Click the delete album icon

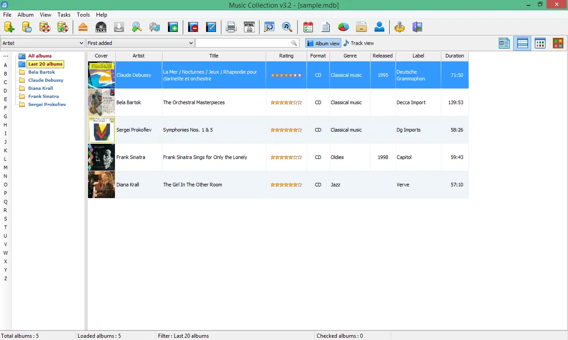[194, 27]
